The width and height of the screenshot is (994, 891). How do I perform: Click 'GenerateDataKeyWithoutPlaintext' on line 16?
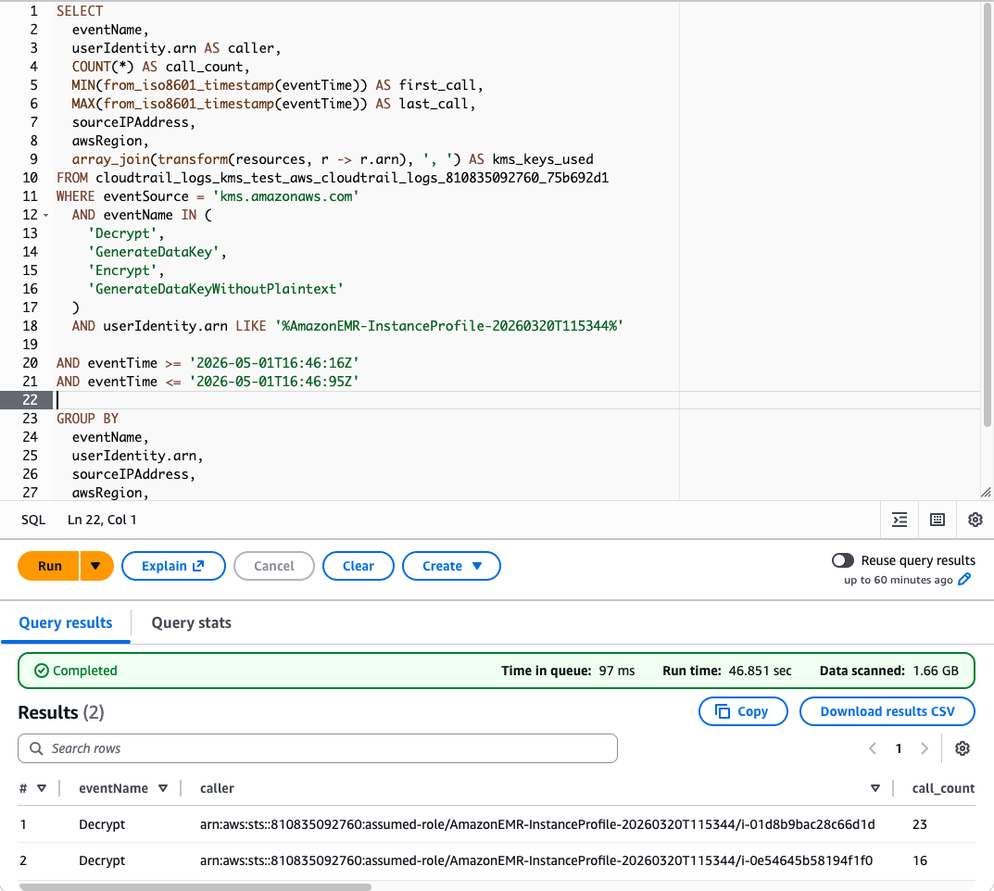coord(216,289)
